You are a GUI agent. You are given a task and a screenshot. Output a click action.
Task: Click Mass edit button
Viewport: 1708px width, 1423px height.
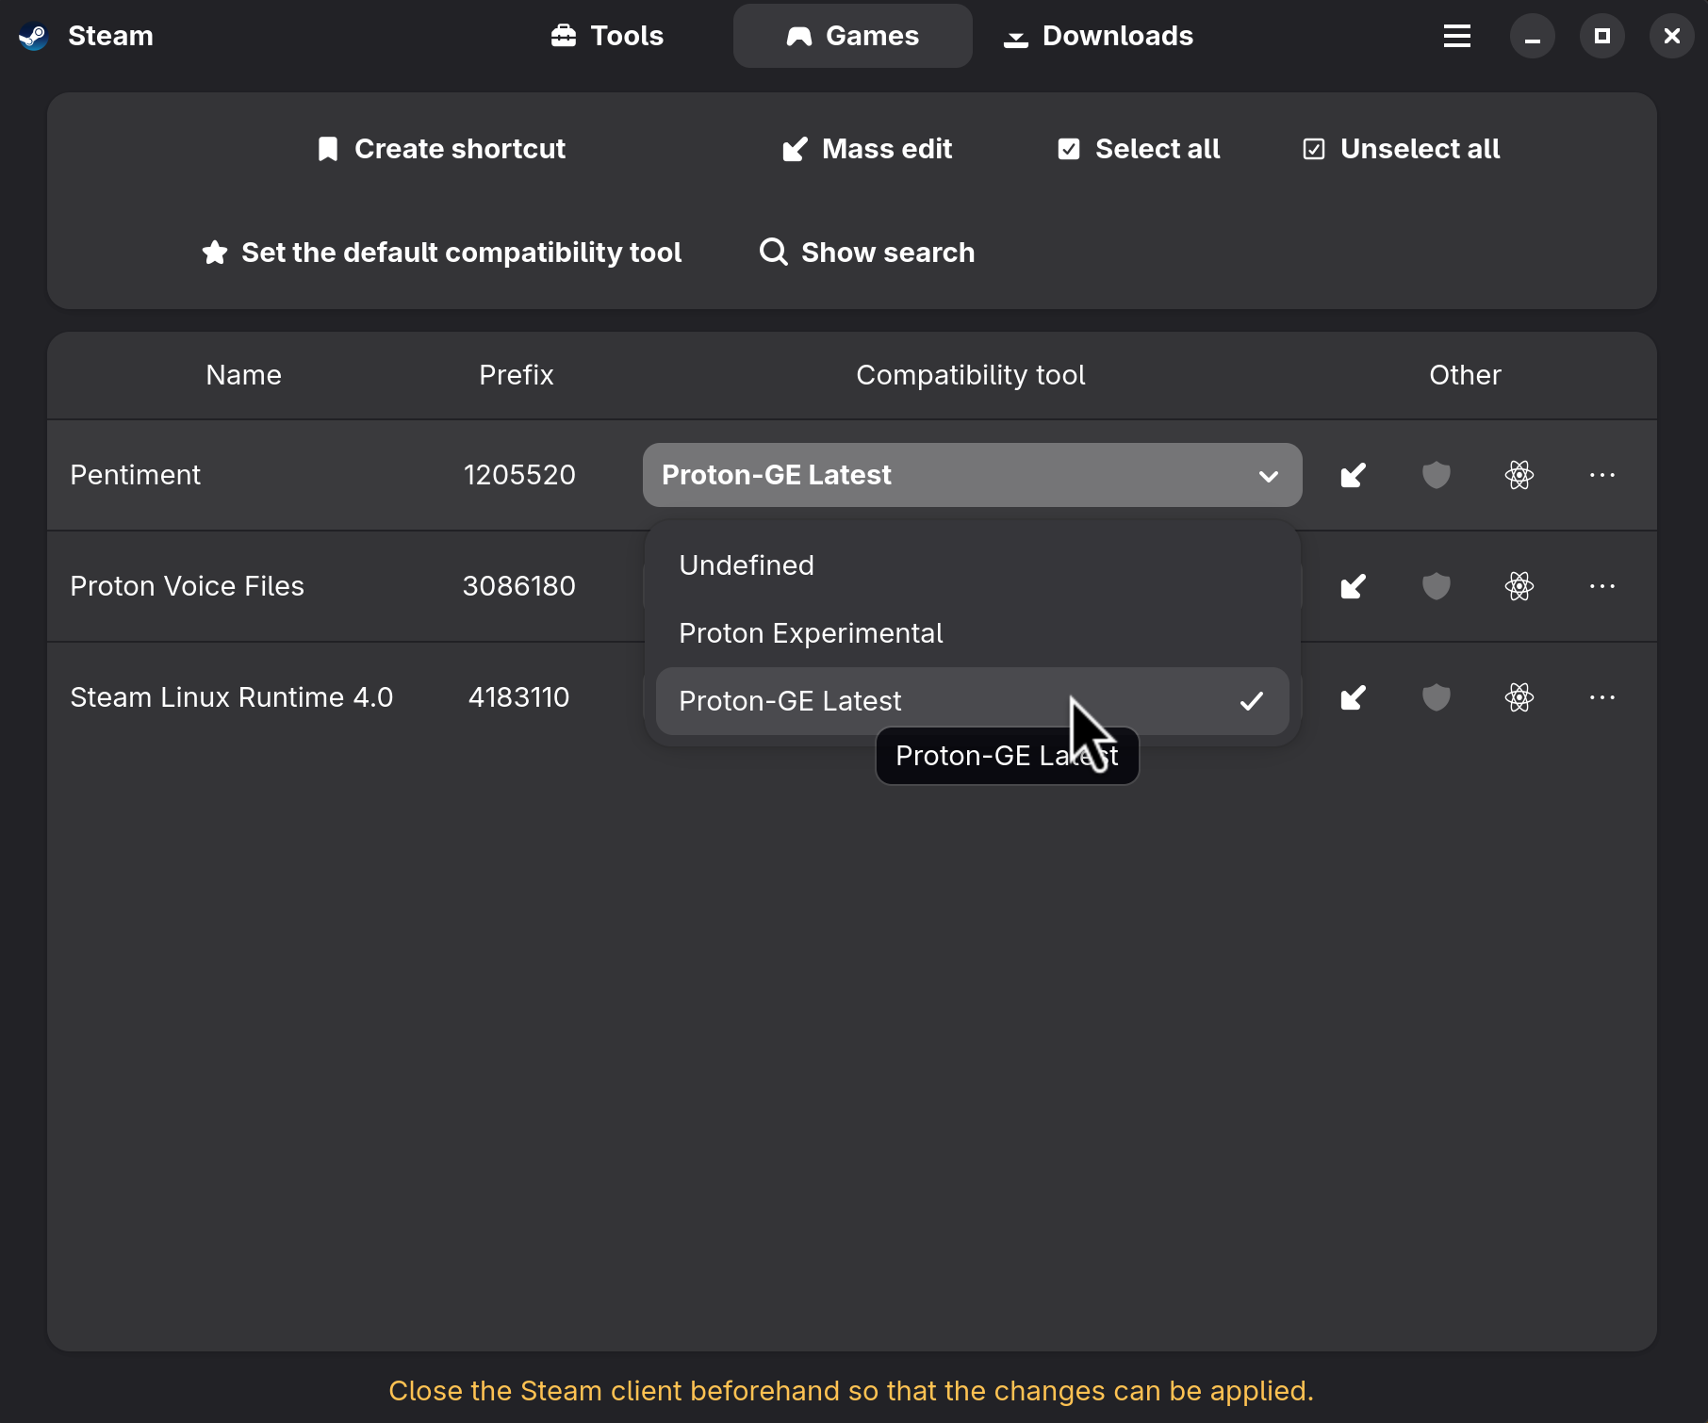pos(867,149)
